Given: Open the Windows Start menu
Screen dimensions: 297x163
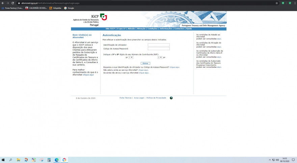Looking at the screenshot, I should click(3, 160).
